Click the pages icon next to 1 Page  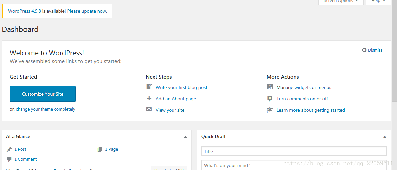click(x=100, y=149)
